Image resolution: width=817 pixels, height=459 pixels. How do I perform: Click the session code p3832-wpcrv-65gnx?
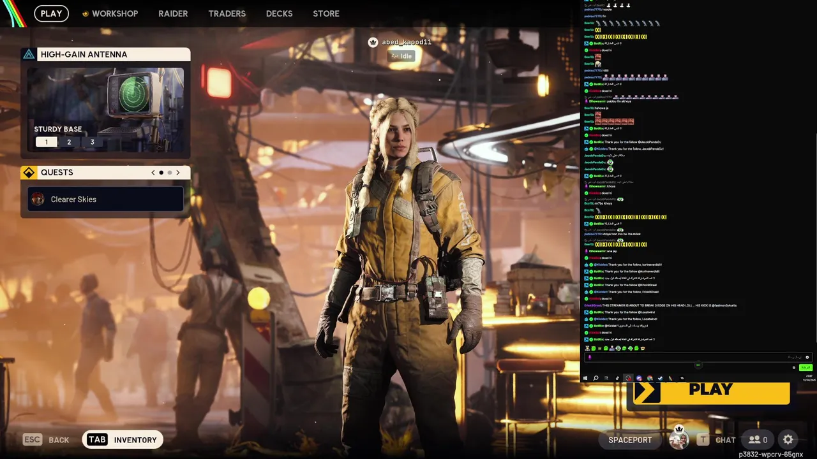pyautogui.click(x=771, y=455)
